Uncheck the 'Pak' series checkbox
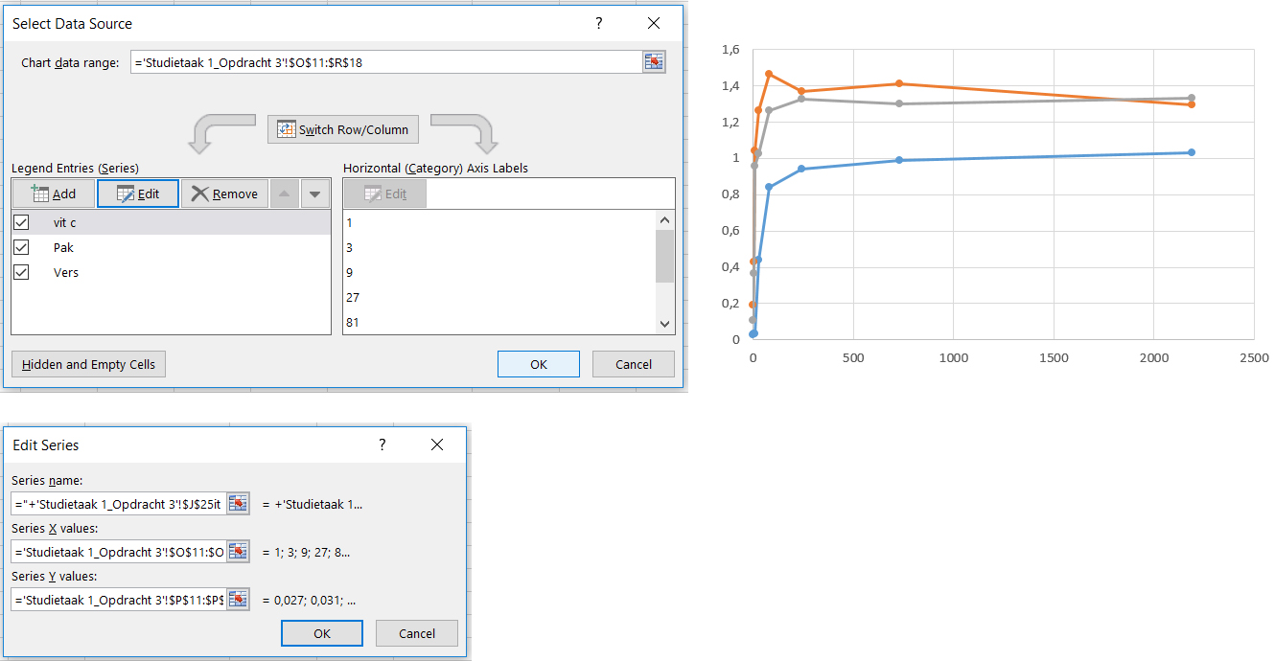This screenshot has height=661, width=1275. tap(21, 247)
